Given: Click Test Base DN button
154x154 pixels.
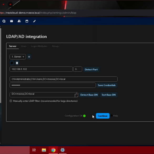Looking at the screenshot, I should coord(108,95).
